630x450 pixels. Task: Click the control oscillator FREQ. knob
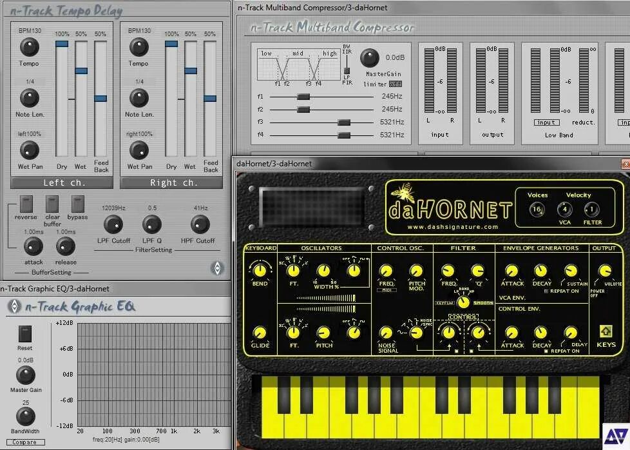coord(386,271)
